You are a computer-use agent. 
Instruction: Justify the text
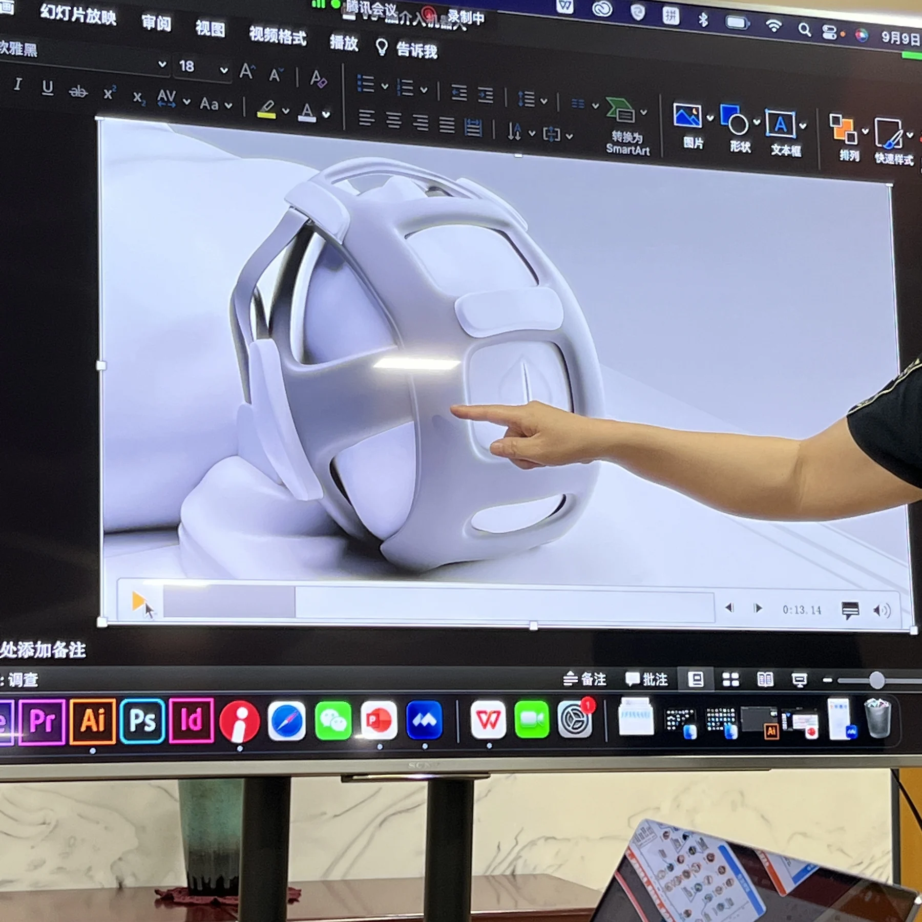point(447,124)
